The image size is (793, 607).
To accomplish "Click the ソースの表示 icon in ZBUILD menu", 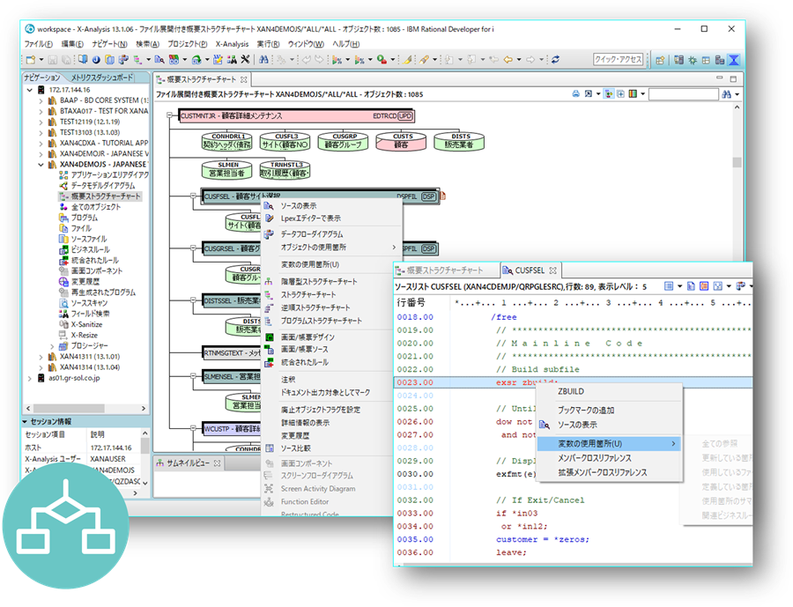I will (545, 425).
